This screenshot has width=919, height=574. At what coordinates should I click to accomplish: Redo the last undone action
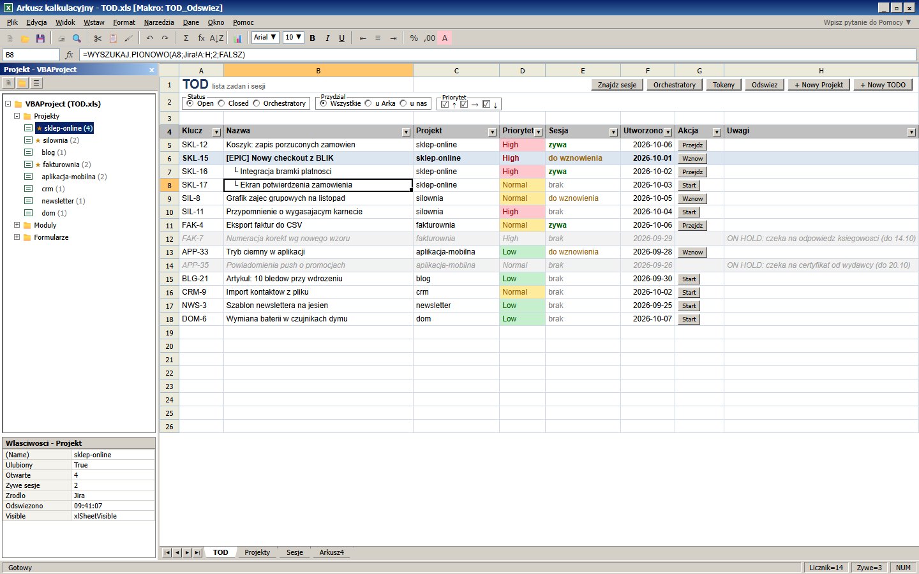[165, 38]
